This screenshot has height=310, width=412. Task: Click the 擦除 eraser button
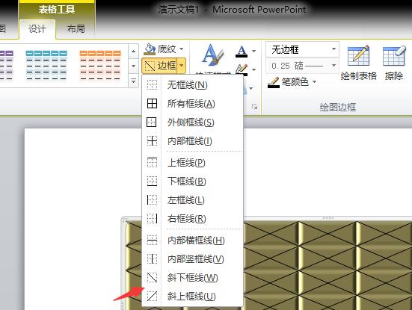tap(394, 63)
